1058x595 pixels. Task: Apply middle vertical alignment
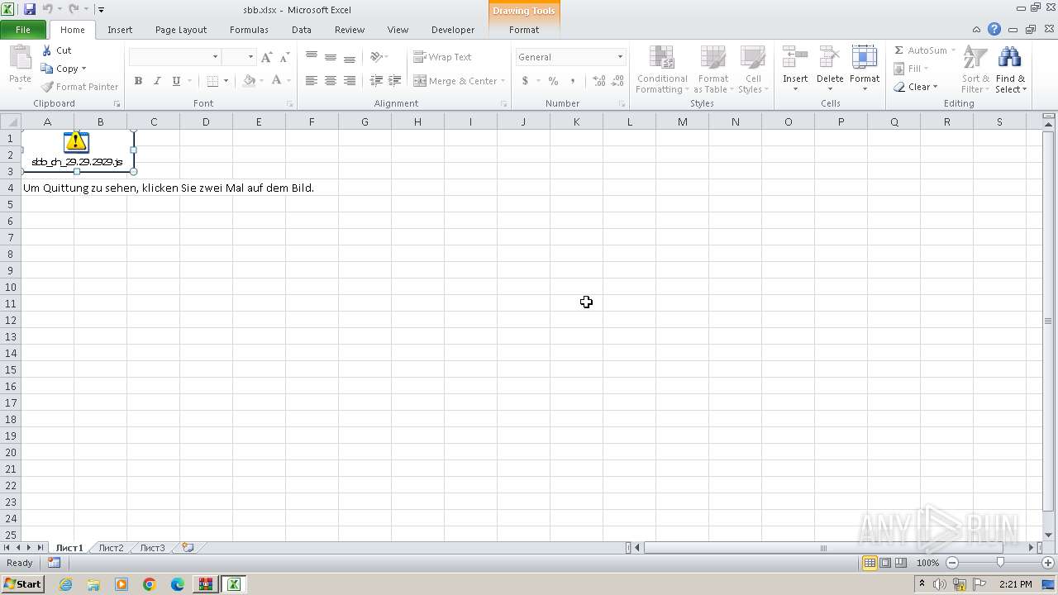(331, 57)
